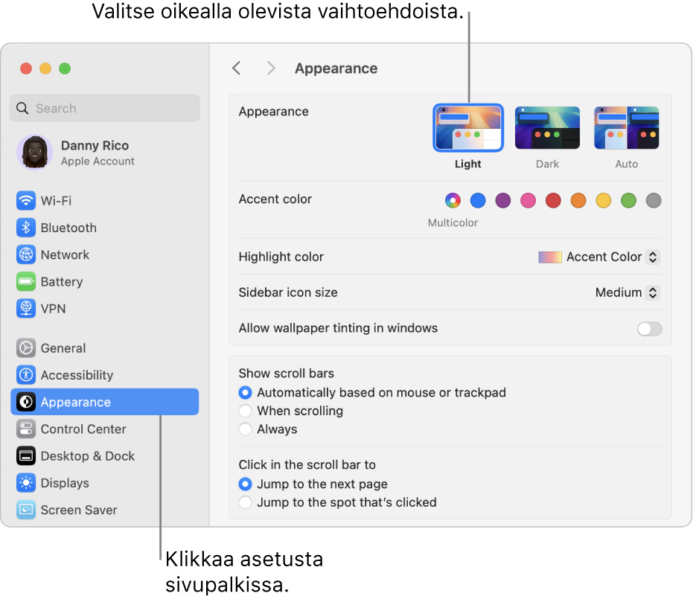
Task: Click the Appearance sidebar icon
Action: (25, 402)
